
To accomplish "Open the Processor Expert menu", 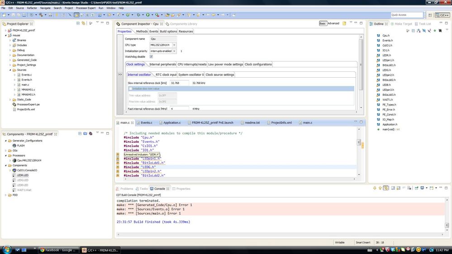I will [86, 8].
